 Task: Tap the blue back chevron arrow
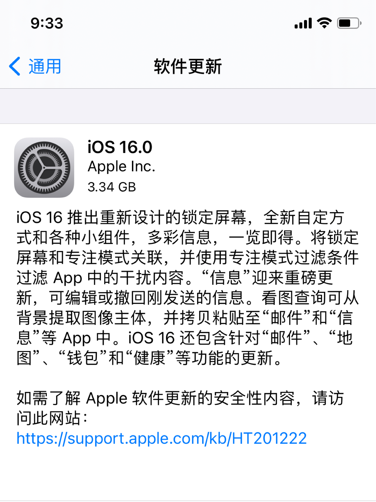pos(15,66)
